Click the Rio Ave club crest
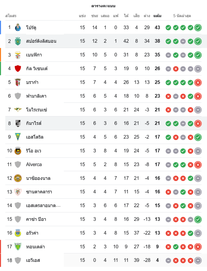The width and height of the screenshot is (207, 271). pos(18,151)
